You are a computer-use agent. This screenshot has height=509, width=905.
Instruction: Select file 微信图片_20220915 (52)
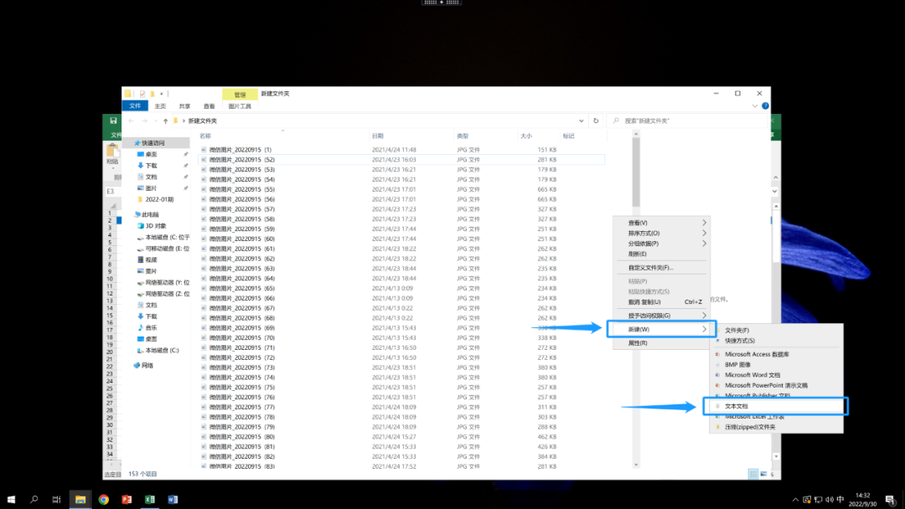(x=242, y=160)
